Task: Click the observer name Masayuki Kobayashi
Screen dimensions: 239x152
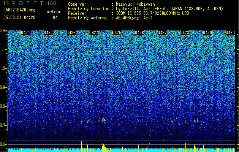Action: tap(136, 4)
